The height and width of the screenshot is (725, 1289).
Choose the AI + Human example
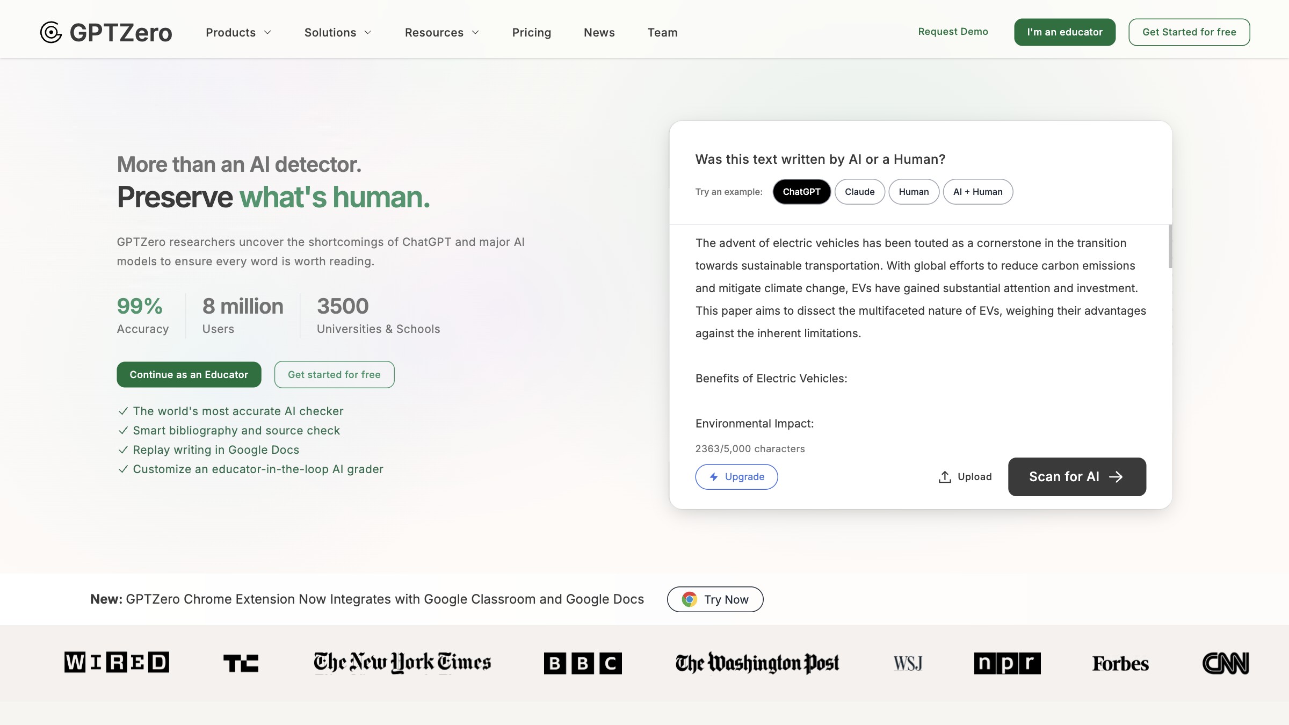point(977,192)
